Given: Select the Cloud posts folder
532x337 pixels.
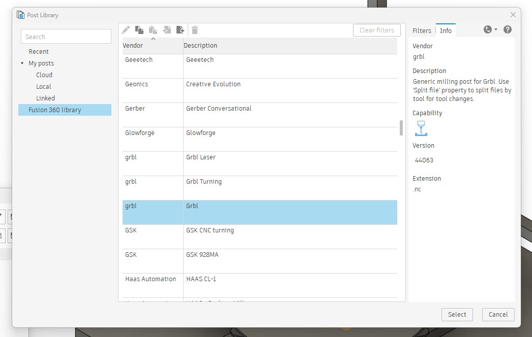Looking at the screenshot, I should click(44, 75).
